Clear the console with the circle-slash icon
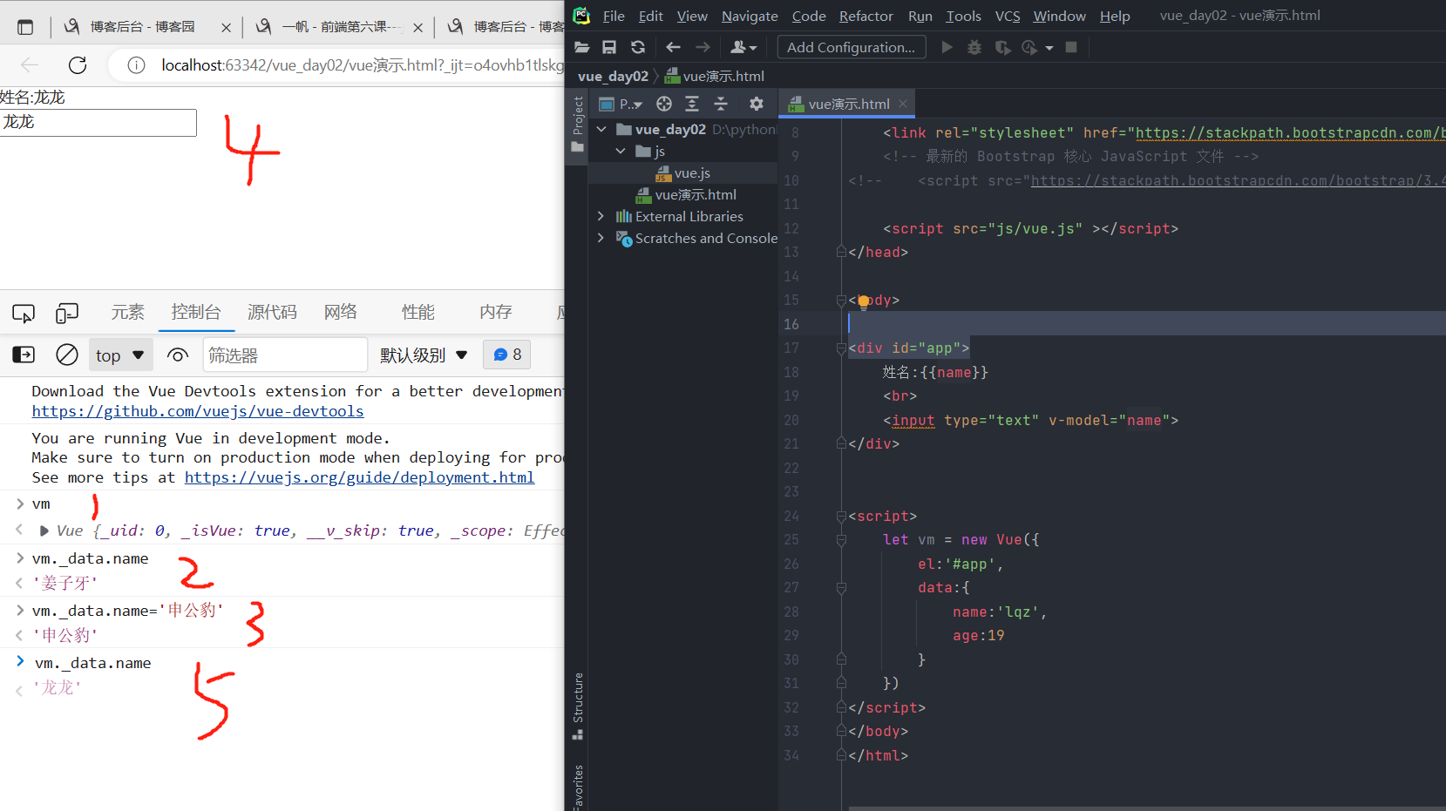This screenshot has height=811, width=1446. 67,355
